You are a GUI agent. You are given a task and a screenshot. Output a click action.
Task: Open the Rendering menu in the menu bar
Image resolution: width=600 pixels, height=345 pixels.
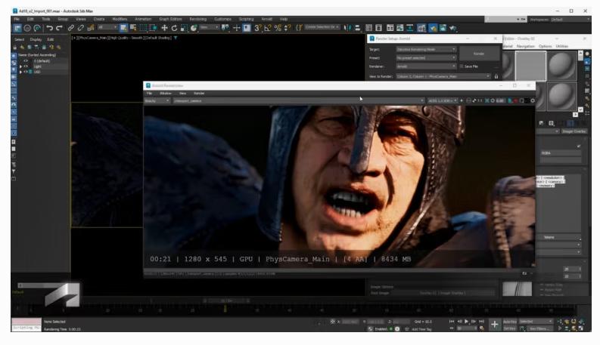coord(198,18)
